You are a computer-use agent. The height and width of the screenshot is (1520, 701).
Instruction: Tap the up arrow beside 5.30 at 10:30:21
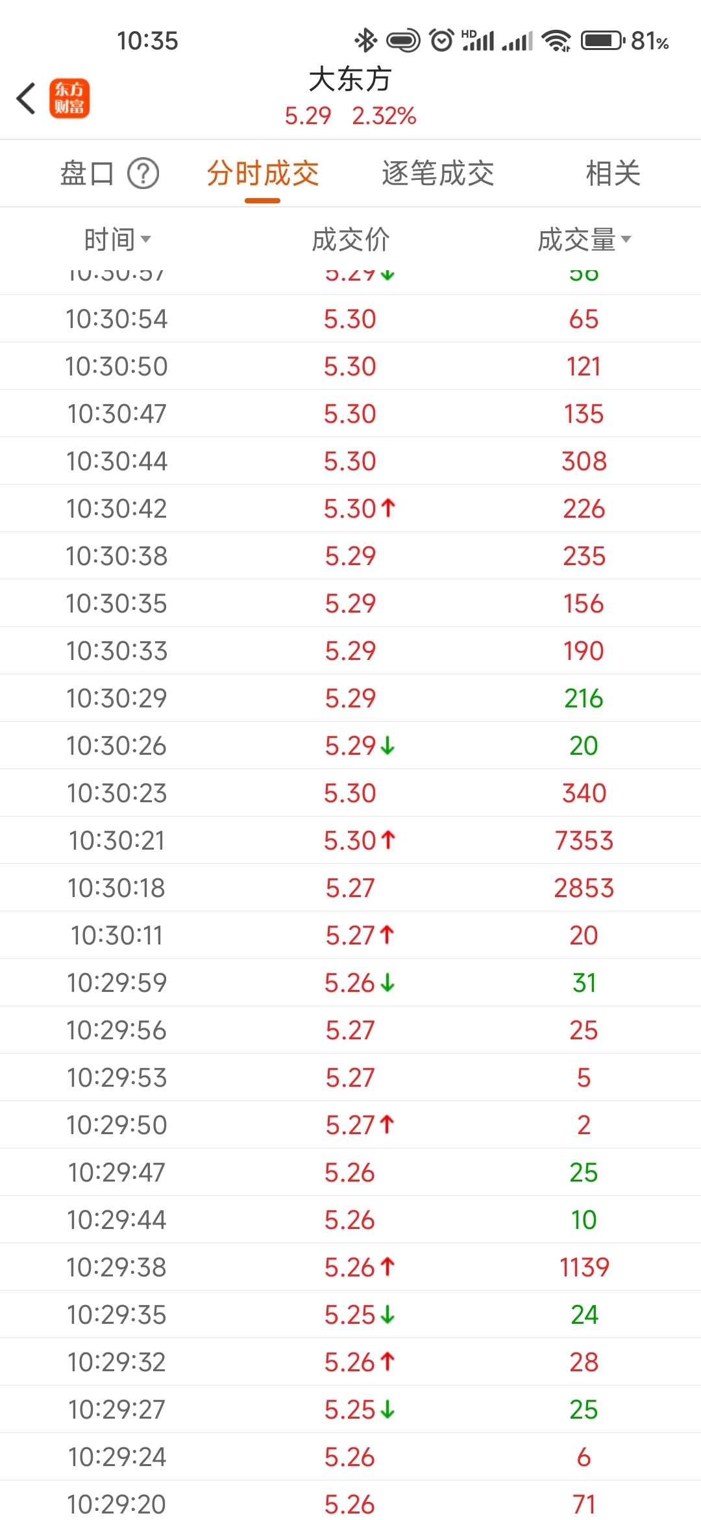(388, 840)
